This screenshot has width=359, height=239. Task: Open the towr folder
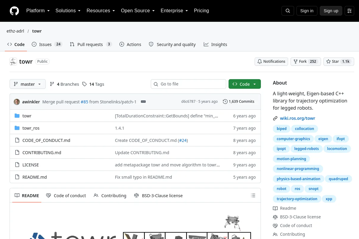27,116
